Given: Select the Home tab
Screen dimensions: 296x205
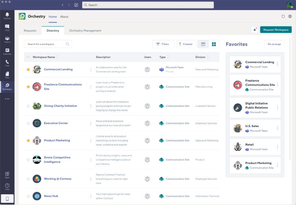Looking at the screenshot, I should (x=52, y=17).
